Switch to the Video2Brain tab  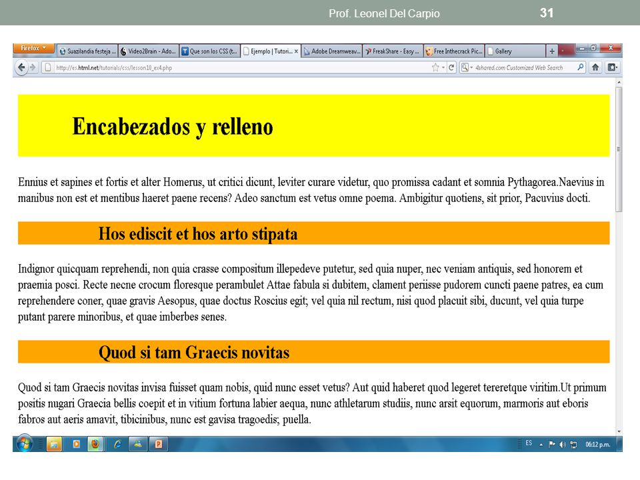click(x=148, y=51)
